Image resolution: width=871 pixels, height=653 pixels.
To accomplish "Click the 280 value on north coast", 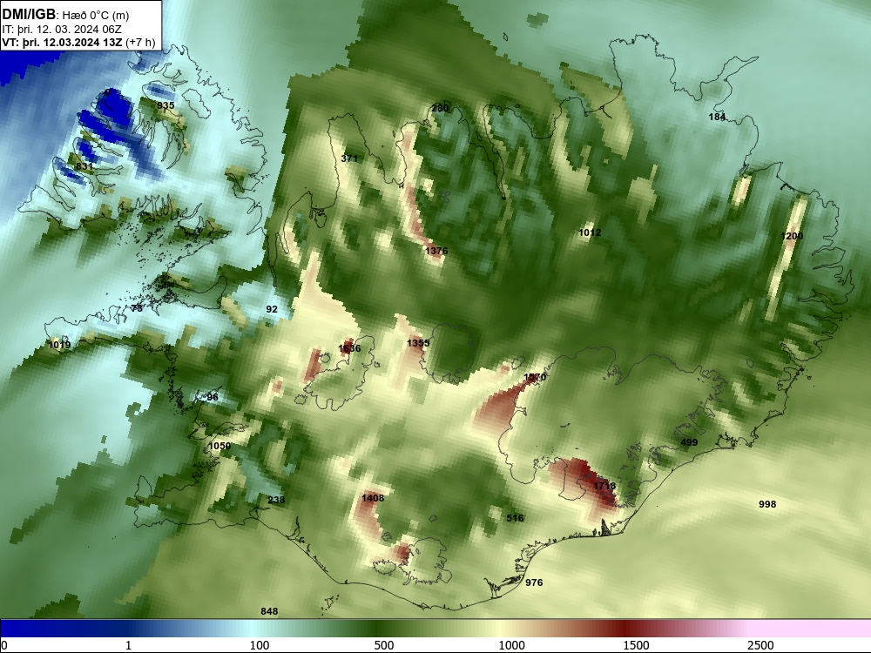I will (x=440, y=108).
